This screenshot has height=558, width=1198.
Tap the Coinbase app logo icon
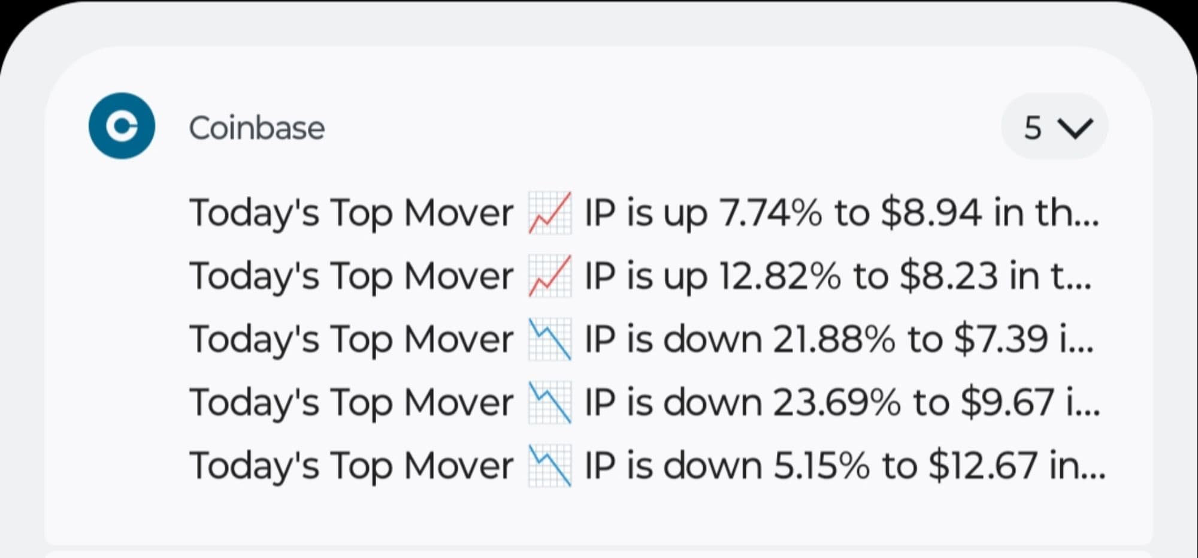point(122,126)
